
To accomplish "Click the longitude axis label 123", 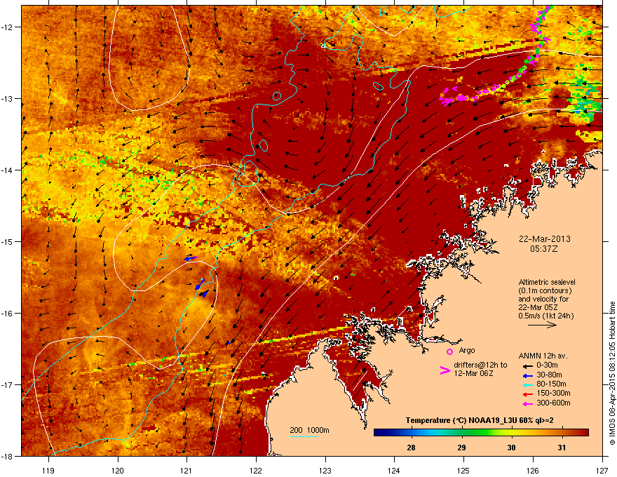I will coord(325,470).
